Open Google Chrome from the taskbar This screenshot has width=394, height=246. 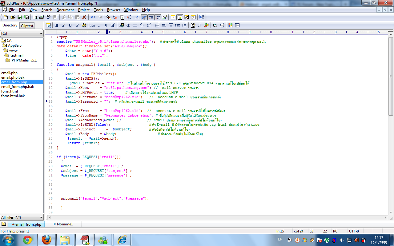coord(27,240)
